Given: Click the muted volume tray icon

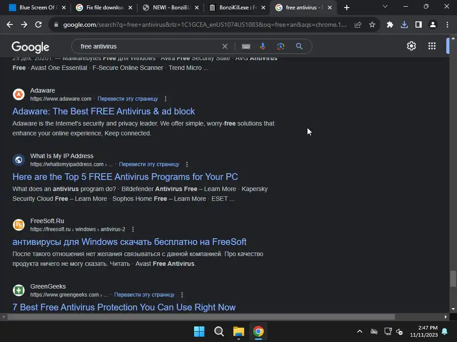Looking at the screenshot, I should pos(399,331).
